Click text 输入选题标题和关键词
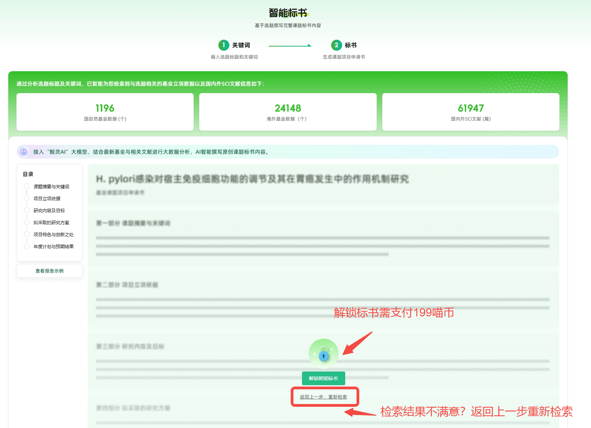 (234, 57)
